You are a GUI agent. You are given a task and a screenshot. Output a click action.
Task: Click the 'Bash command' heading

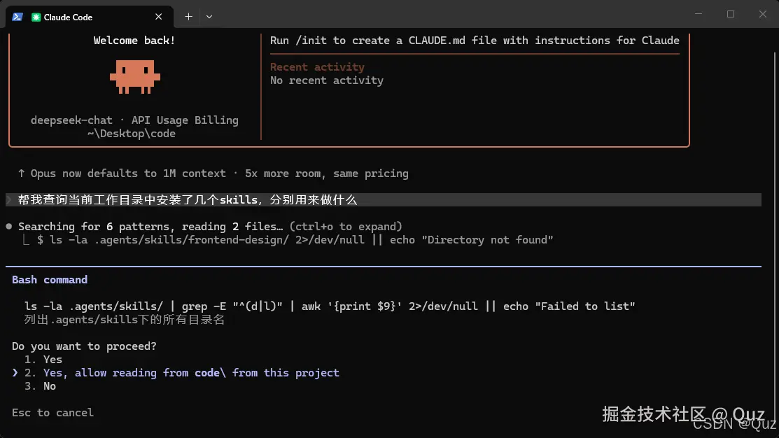pyautogui.click(x=50, y=280)
